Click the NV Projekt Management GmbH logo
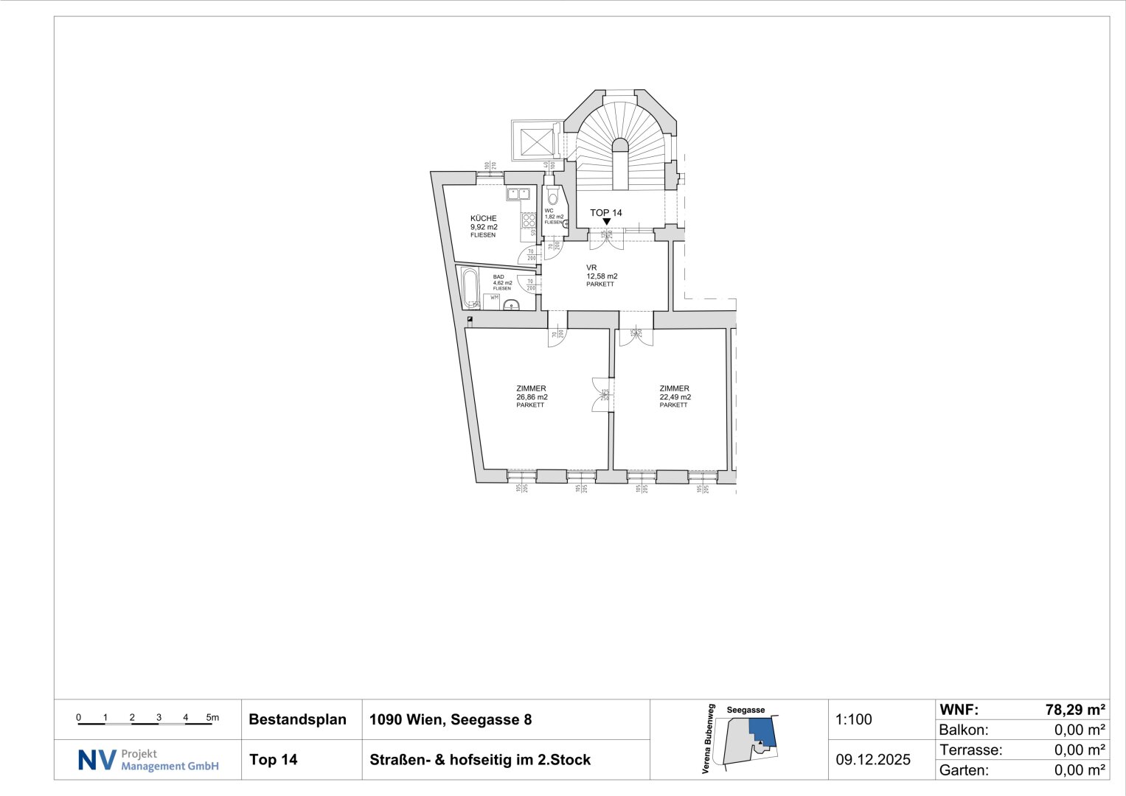This screenshot has width=1126, height=796. point(148,760)
